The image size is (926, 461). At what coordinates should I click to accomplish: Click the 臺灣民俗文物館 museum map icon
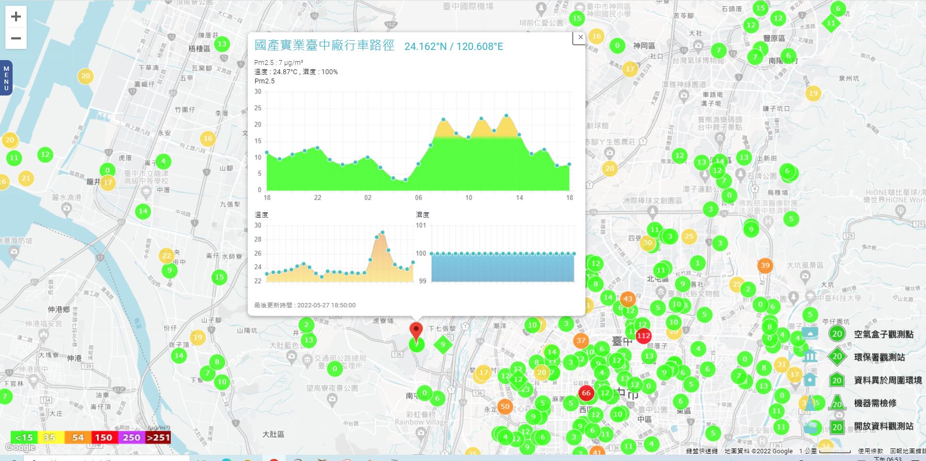(661, 292)
